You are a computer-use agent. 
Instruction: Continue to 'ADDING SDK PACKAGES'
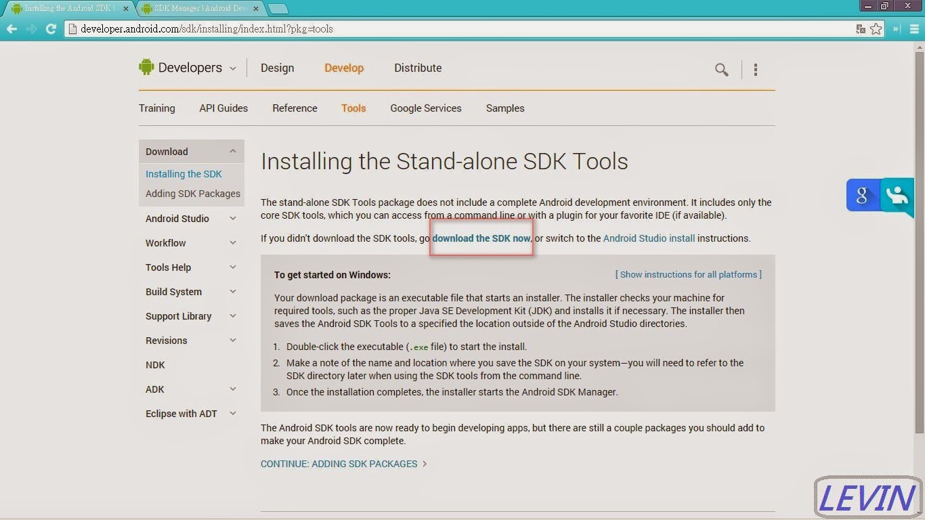pos(344,464)
